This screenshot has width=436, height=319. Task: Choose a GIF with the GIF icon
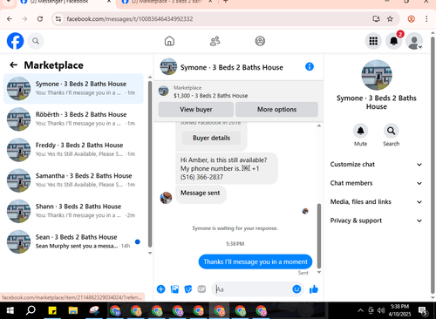coord(201,289)
